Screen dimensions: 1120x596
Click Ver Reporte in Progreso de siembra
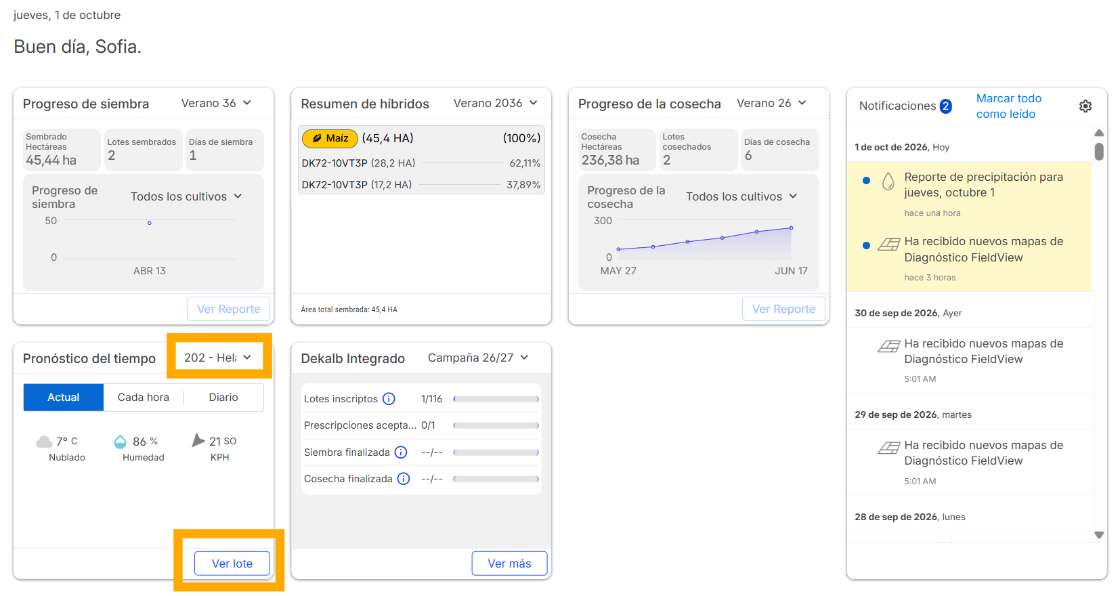[229, 309]
